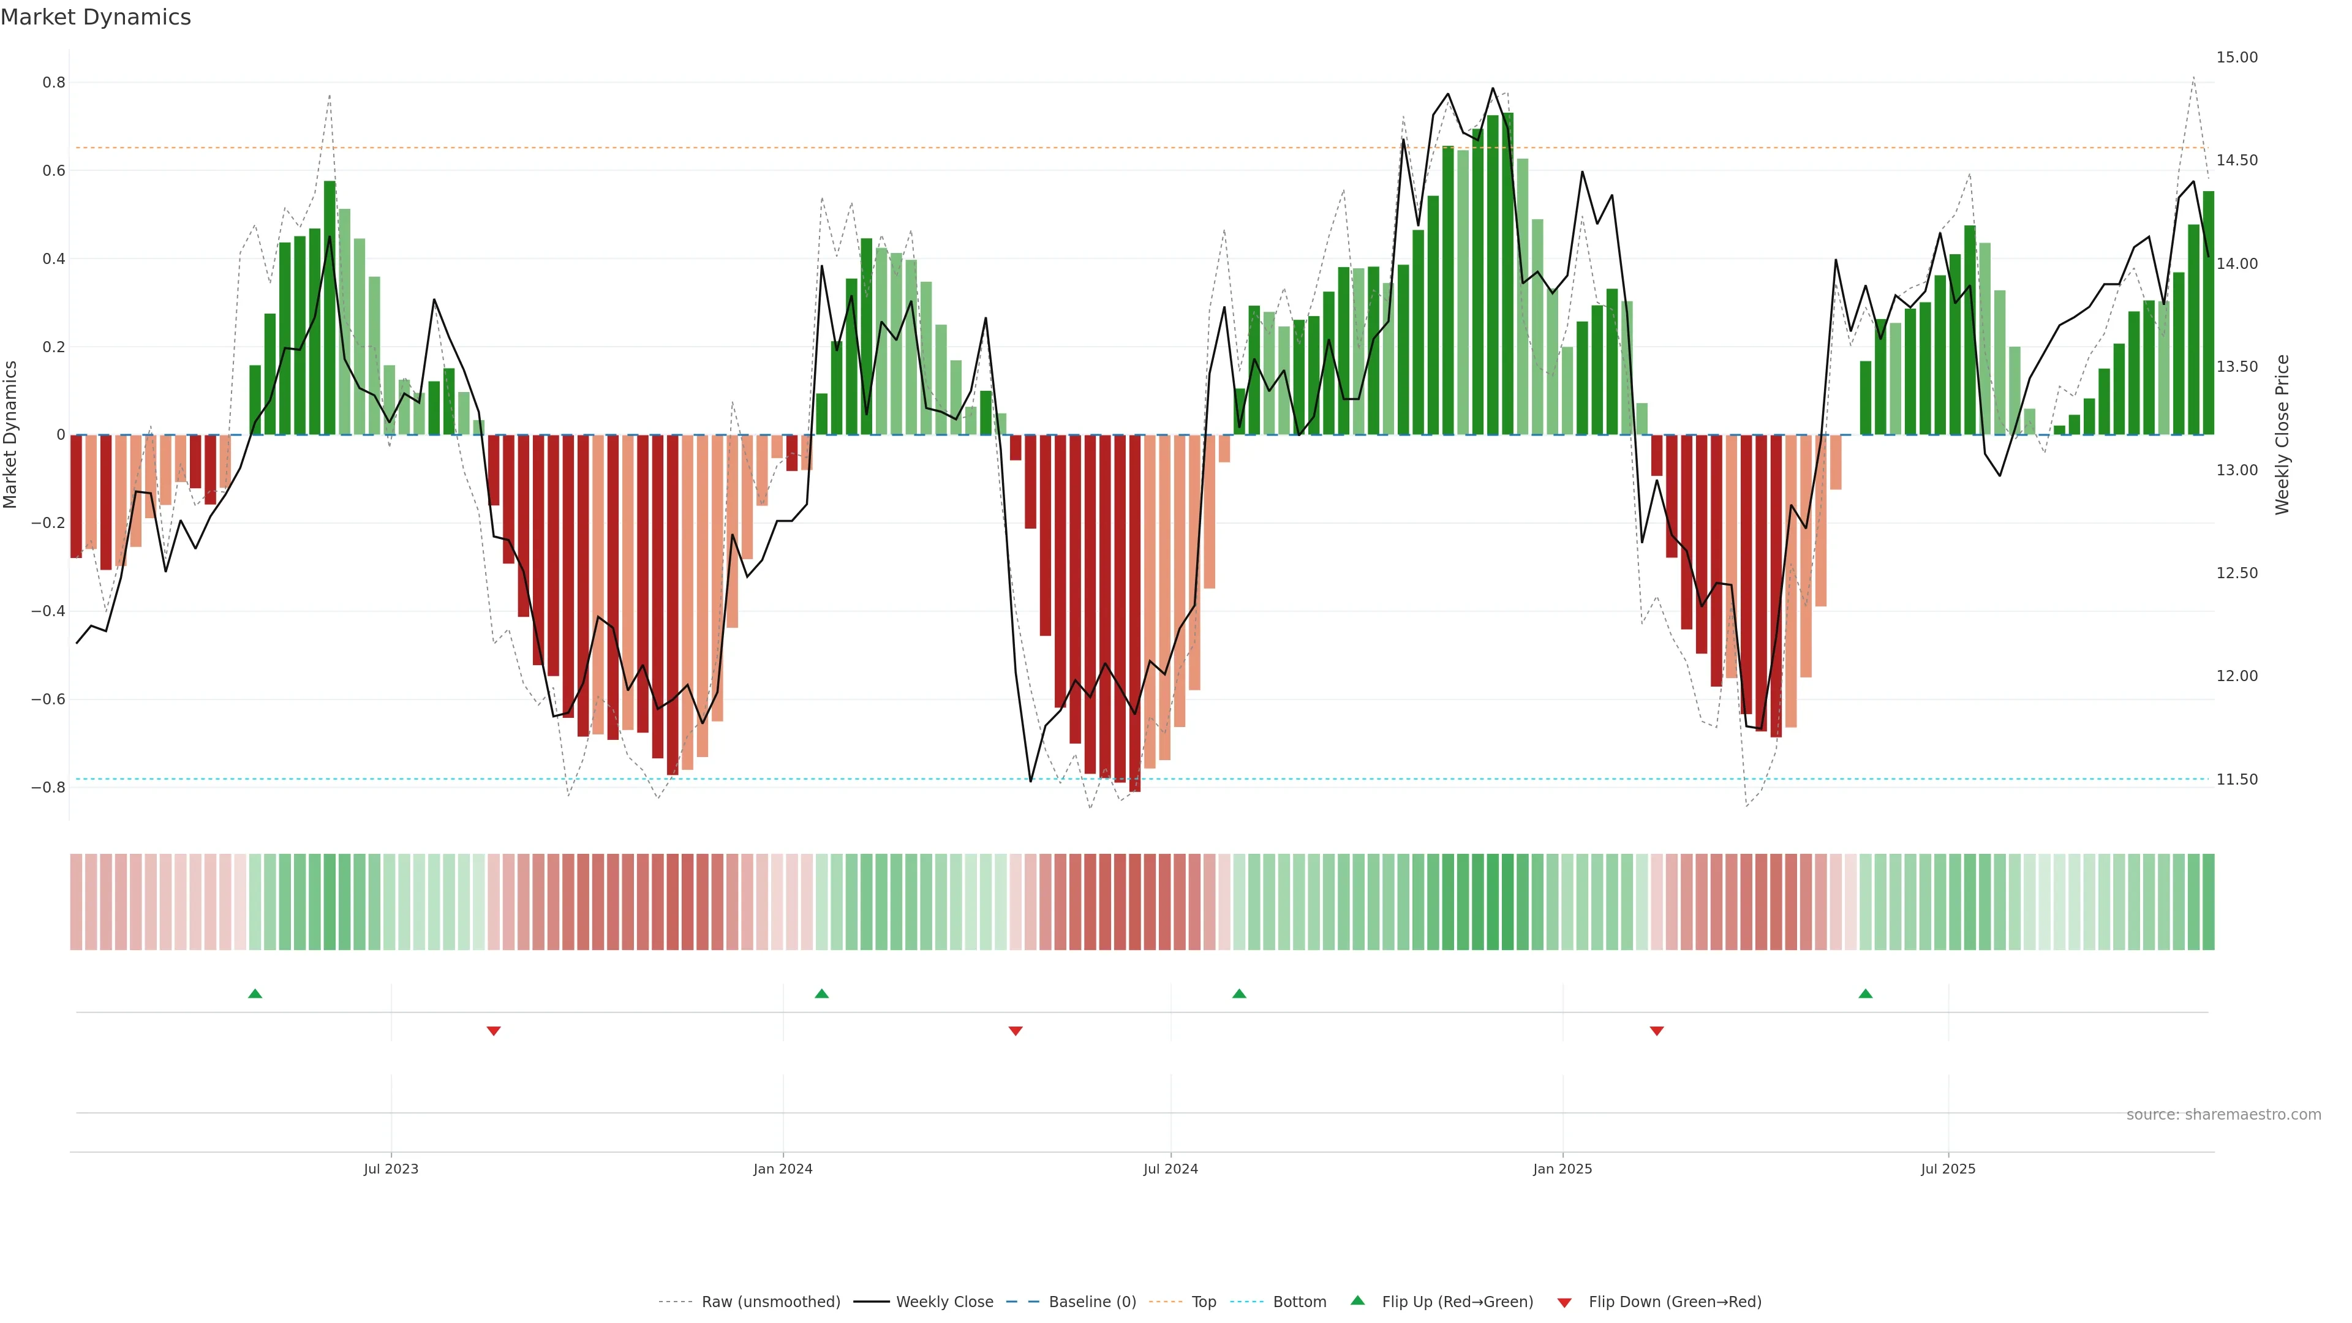Toggle the Bottom legend entry
Viewport: 2352px width, 1323px height.
(x=1299, y=1302)
